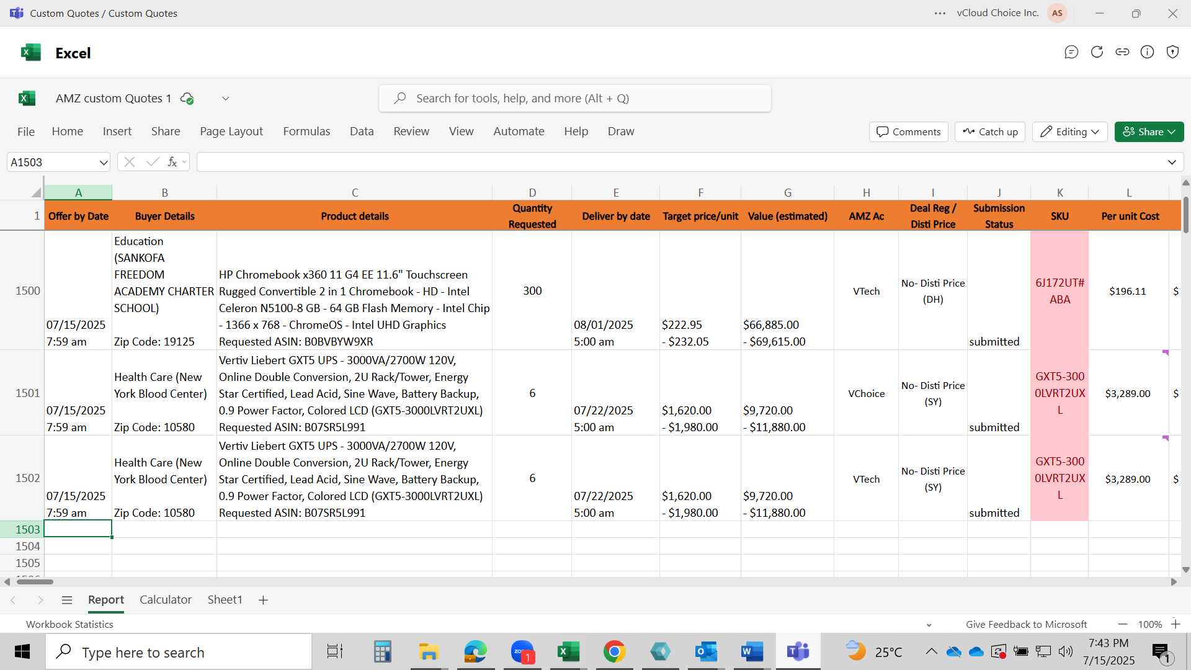Select column C header
This screenshot has width=1191, height=670.
click(355, 192)
